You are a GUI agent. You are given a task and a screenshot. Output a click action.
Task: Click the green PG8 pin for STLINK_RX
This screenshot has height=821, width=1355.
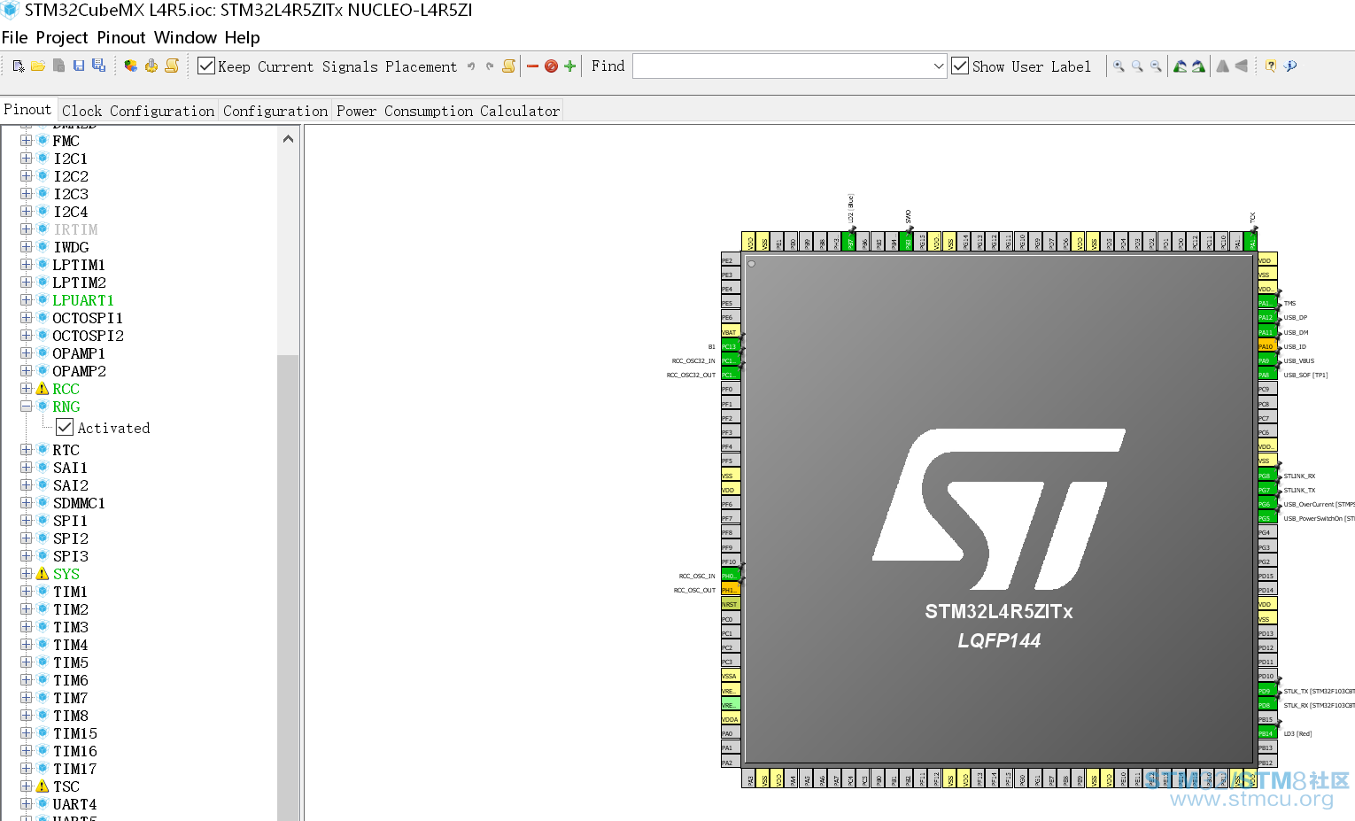1266,476
